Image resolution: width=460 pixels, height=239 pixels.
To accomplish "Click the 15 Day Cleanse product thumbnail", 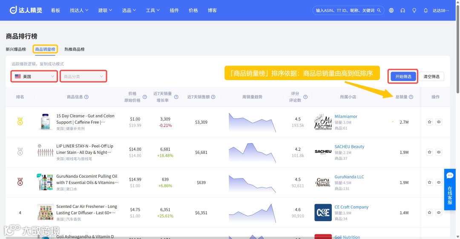I will coord(45,122).
